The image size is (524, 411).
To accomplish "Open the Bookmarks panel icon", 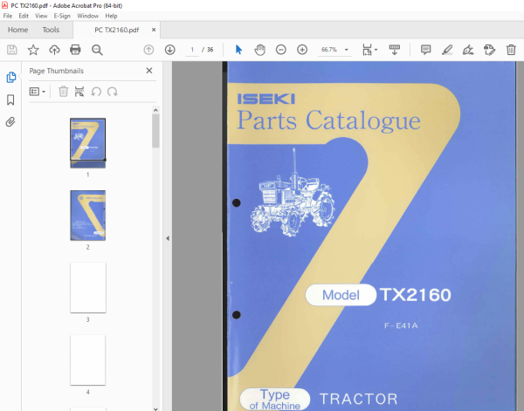I will coord(10,99).
